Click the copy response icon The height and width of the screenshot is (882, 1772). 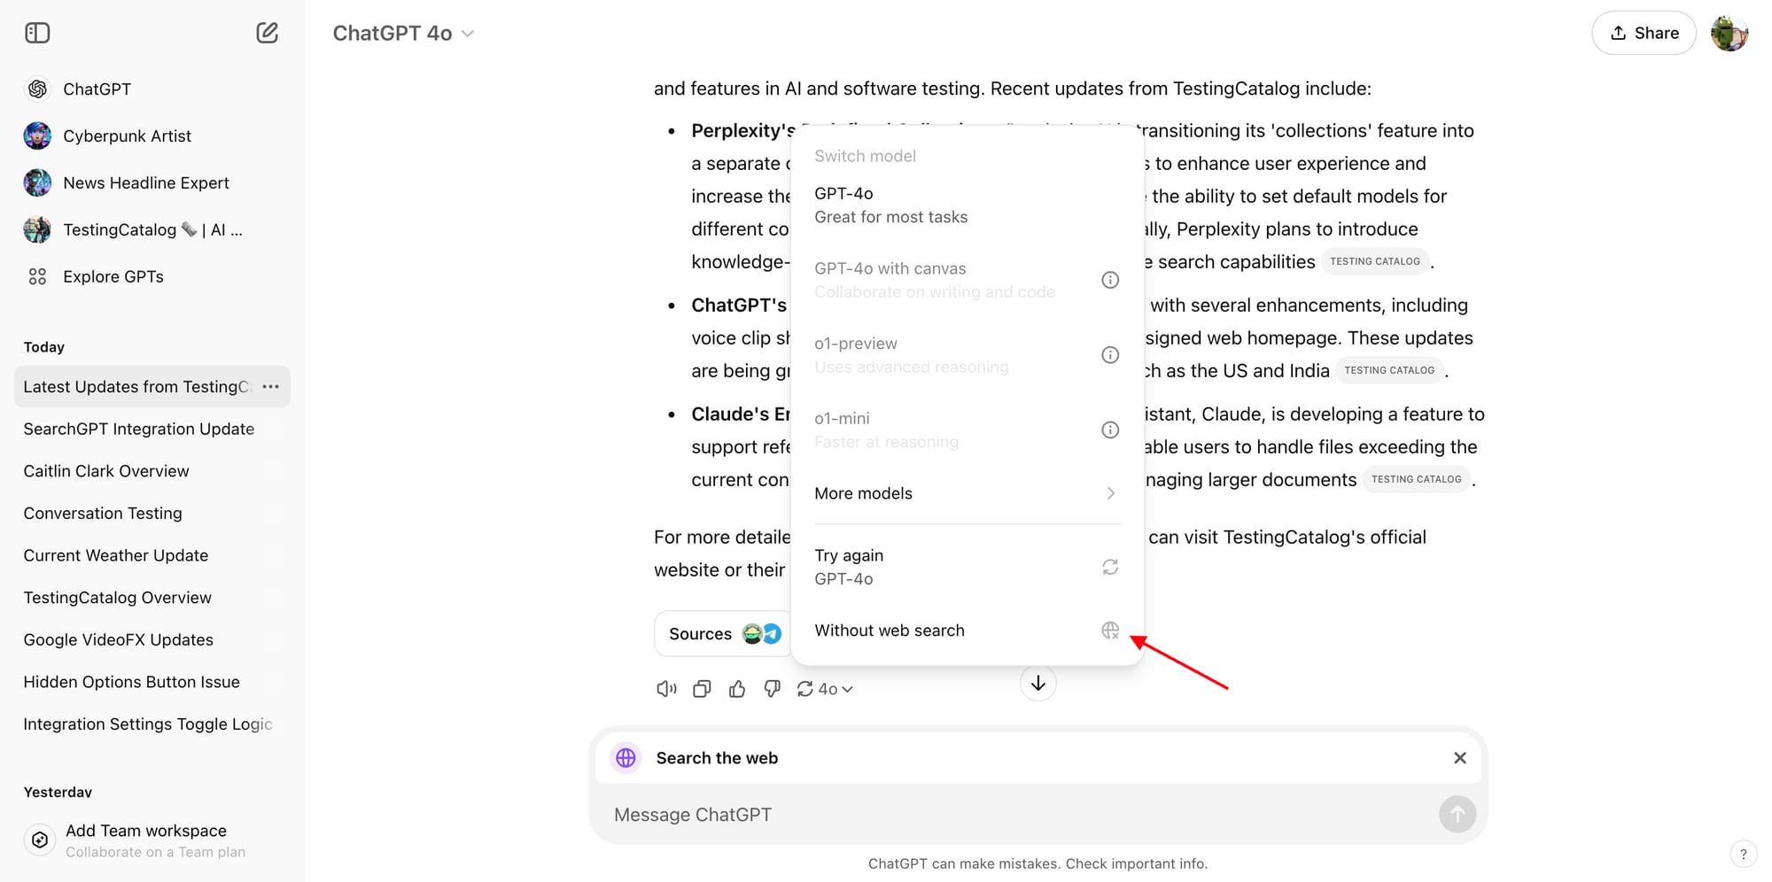[702, 689]
